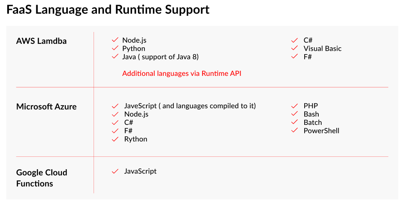Viewport: 405px width, 202px height.
Task: Click the red checkmark beside PowerShell
Action: [x=294, y=130]
